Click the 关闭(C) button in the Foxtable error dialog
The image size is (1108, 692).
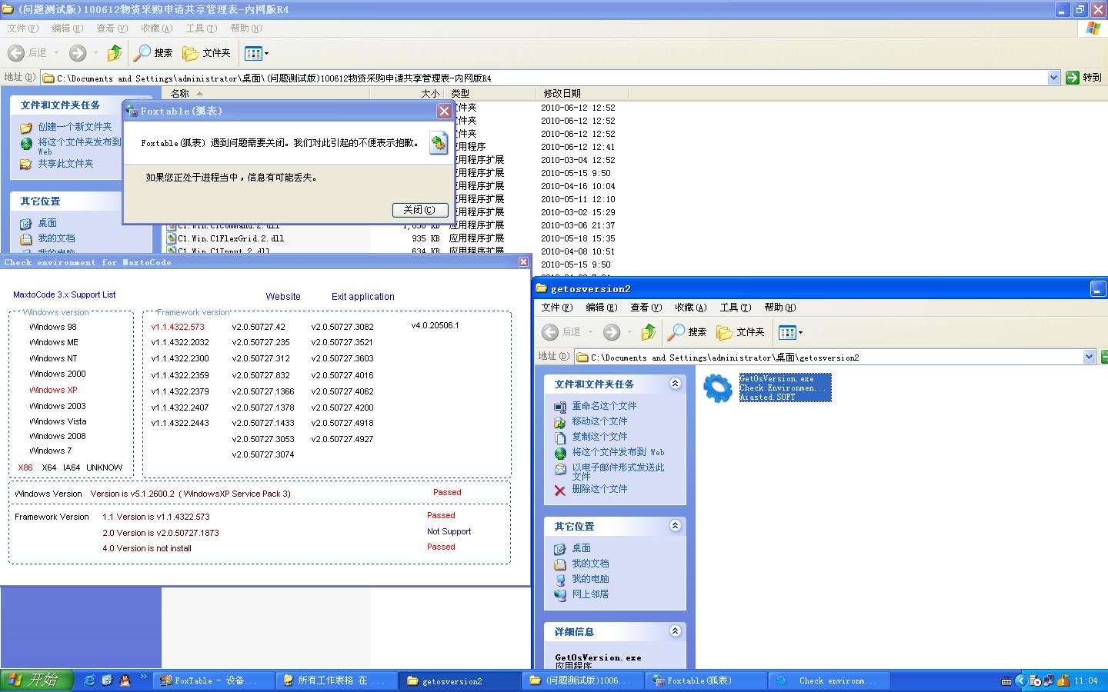coord(419,210)
